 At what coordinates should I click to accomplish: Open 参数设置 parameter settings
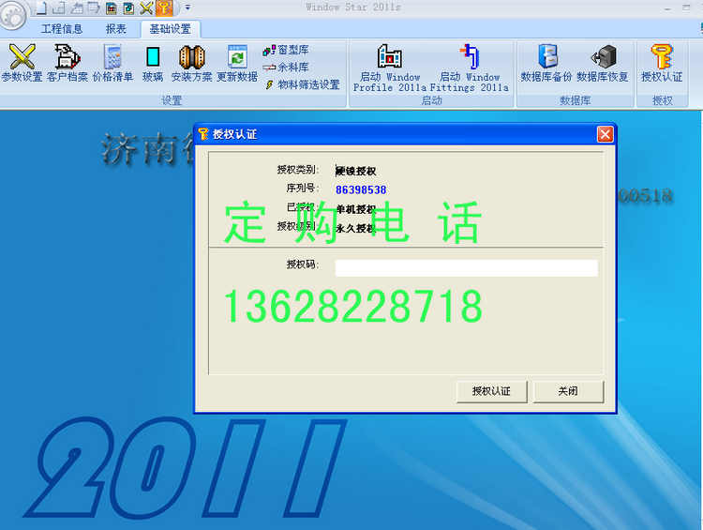(22, 63)
